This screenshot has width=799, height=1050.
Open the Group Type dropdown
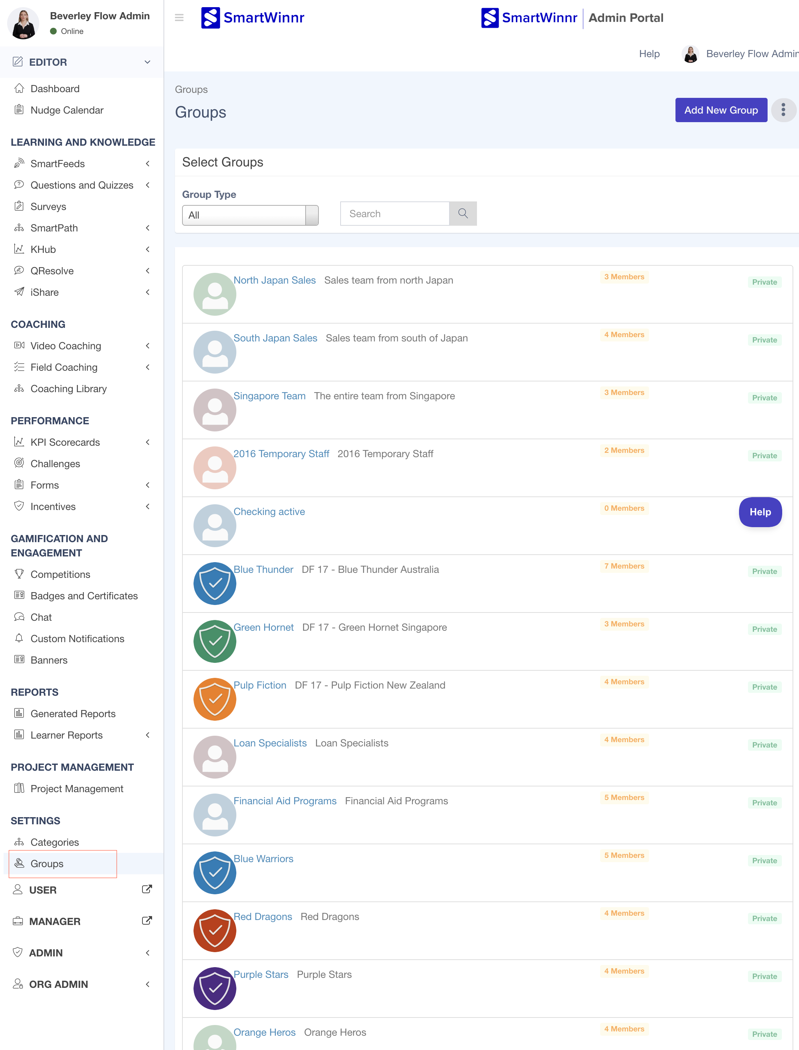(x=250, y=215)
